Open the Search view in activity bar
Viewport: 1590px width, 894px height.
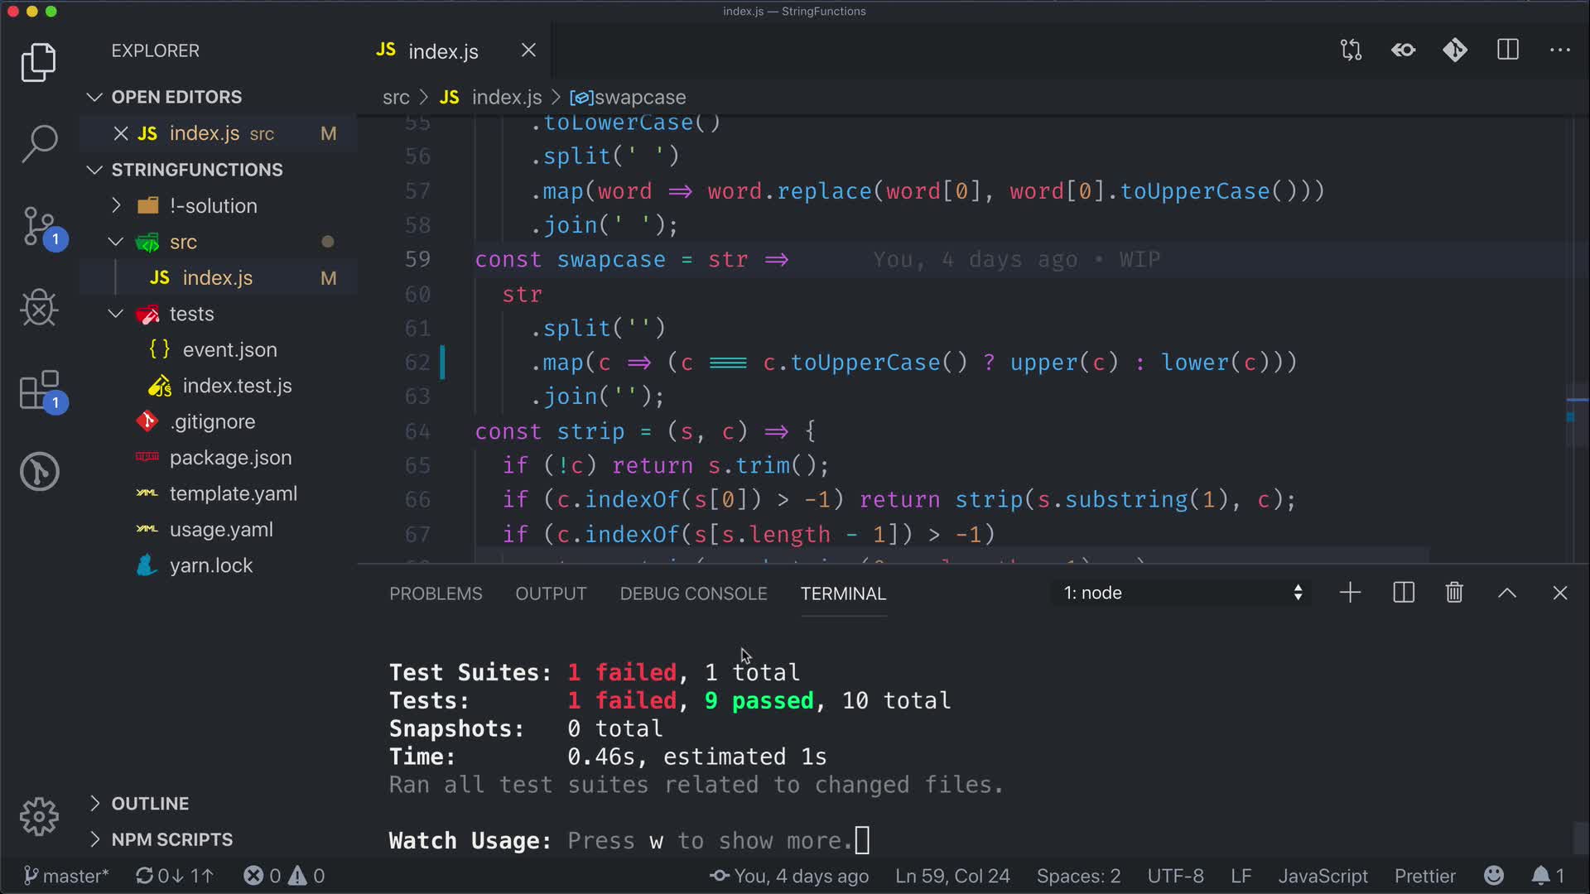pyautogui.click(x=39, y=143)
